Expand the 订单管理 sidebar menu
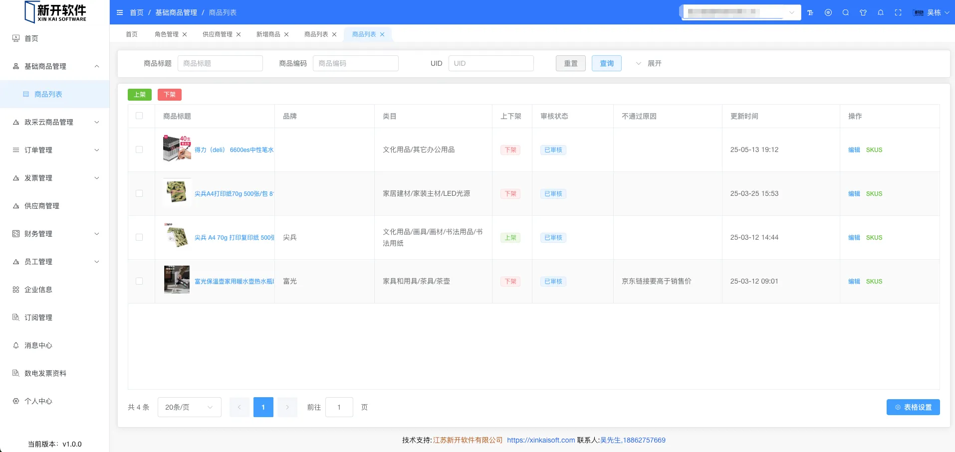This screenshot has height=452, width=955. (x=55, y=150)
